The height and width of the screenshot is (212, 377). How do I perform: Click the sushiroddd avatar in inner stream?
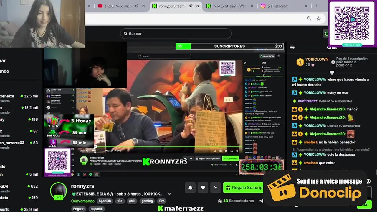(x=84, y=160)
